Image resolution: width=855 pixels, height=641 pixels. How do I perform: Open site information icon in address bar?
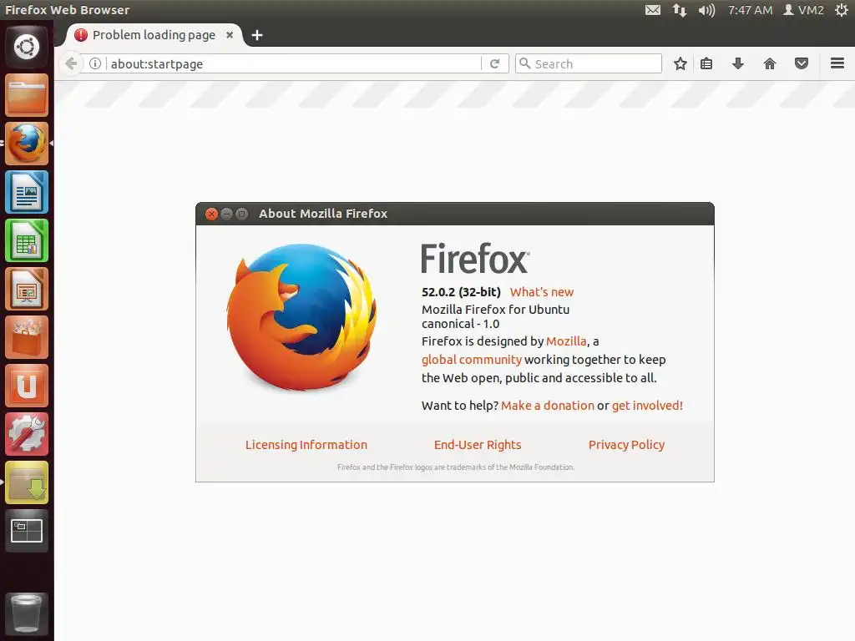pyautogui.click(x=95, y=63)
